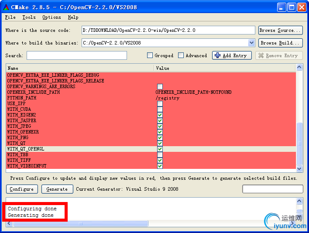309x233 pixels.
Task: Enable the WITH_TBB checkbox
Action: coord(160,154)
